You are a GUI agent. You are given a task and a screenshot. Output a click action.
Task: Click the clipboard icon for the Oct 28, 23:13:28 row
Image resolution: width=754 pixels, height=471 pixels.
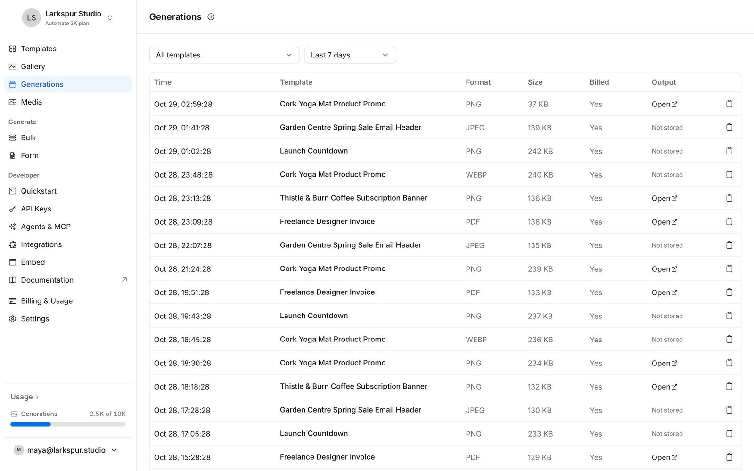729,198
